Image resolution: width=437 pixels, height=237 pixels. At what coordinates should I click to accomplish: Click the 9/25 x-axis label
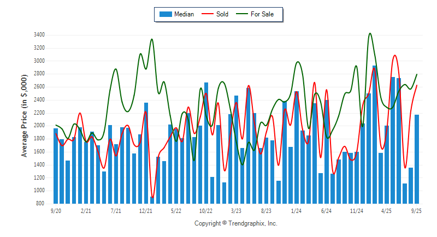pyautogui.click(x=417, y=210)
